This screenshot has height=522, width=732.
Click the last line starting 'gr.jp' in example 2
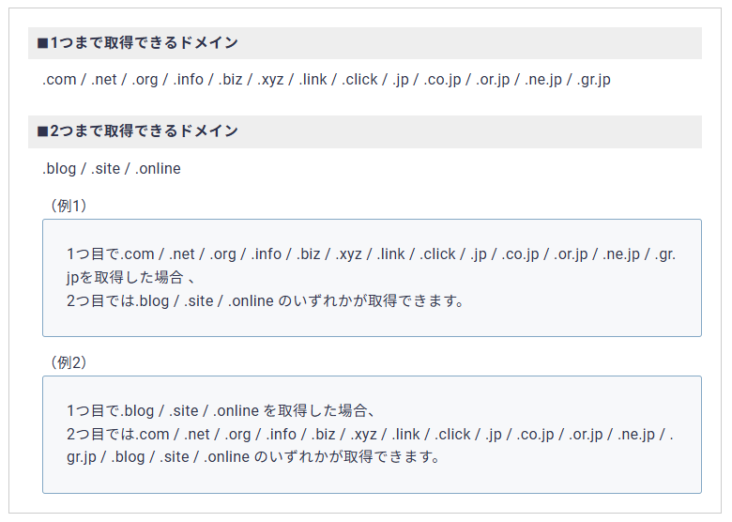coord(253,458)
